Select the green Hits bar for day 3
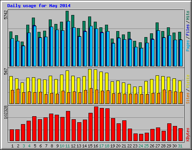Image resolution: width=192 pixels, height=150 pixels. click(22, 44)
